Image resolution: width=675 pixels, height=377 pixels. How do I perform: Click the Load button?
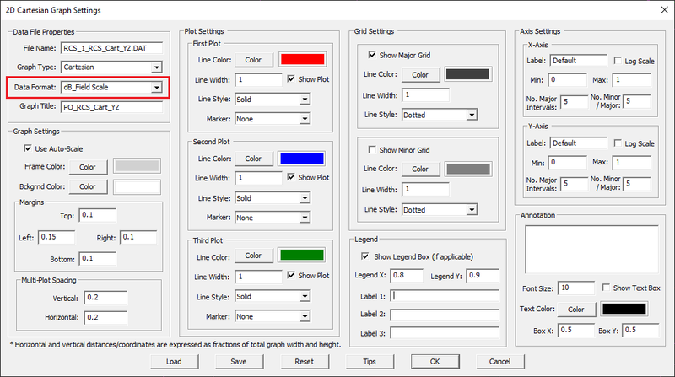[x=174, y=361]
